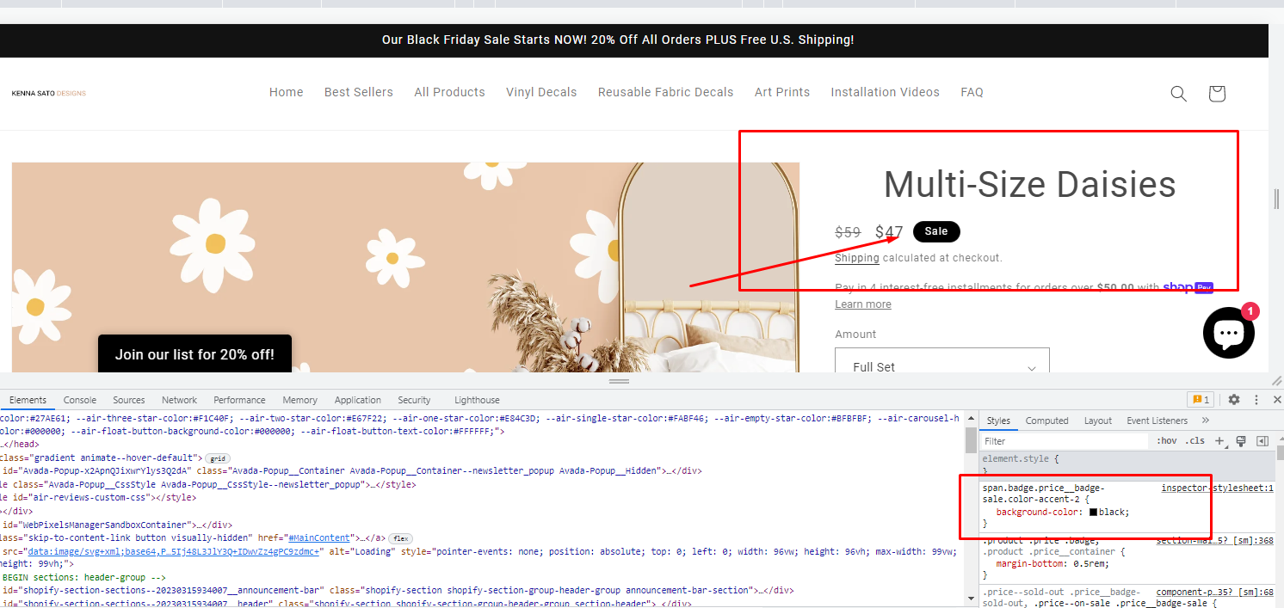Click 'Join our list for 20% off!' button
Image resolution: width=1284 pixels, height=608 pixels.
[194, 354]
